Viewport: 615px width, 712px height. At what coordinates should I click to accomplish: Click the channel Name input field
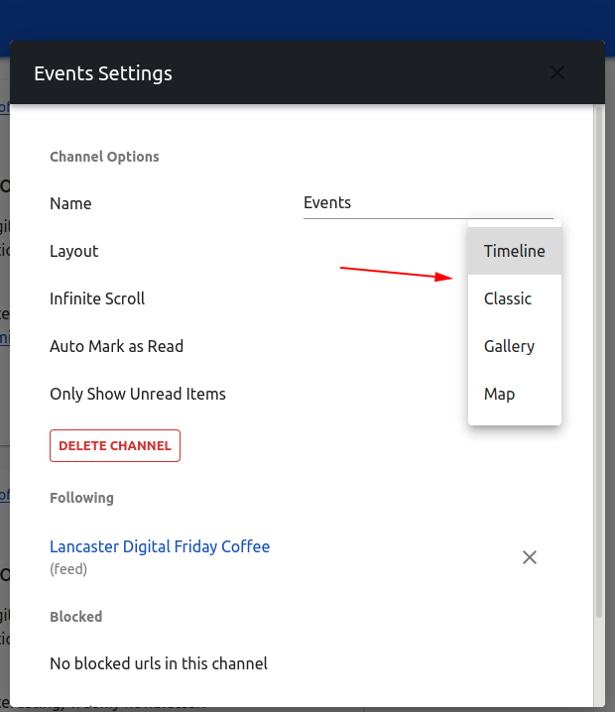click(427, 203)
